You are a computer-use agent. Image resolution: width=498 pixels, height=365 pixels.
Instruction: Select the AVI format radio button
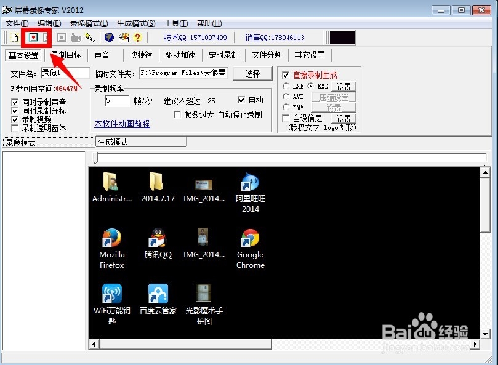pos(286,96)
